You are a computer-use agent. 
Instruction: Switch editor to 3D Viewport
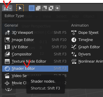click(x=35, y=33)
